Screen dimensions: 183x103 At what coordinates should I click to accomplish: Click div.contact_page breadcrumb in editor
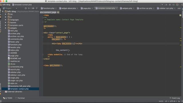coord(48,12)
